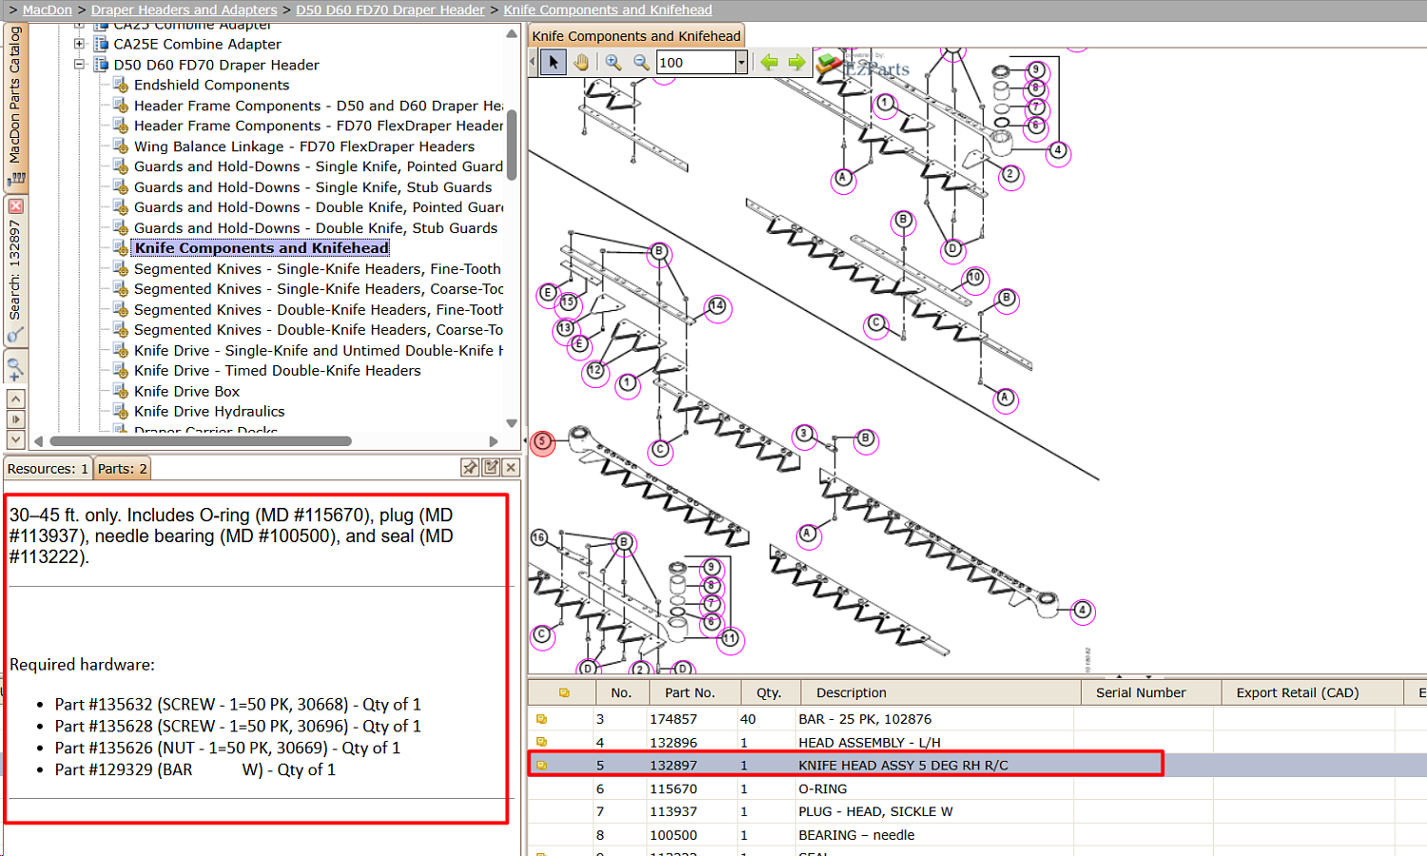
Task: Select KNIFE HEAD ASSY 5 DEG RH R/C row
Action: (x=977, y=766)
